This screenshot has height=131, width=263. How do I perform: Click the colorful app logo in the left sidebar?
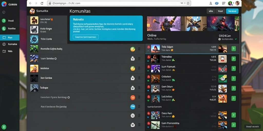4,4
